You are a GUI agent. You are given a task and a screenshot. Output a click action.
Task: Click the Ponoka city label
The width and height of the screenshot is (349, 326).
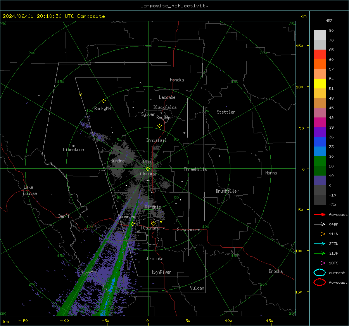(177, 80)
